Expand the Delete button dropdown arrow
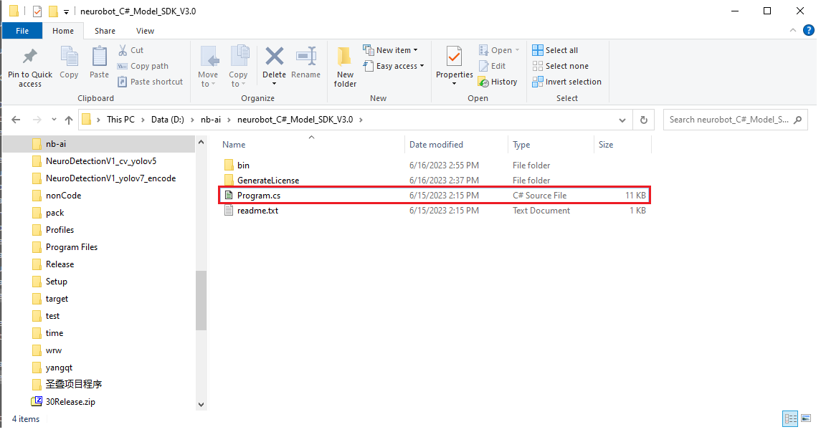The image size is (821, 432). click(275, 85)
